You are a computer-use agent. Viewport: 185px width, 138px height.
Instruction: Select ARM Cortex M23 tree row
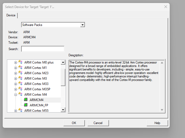coord(36,73)
